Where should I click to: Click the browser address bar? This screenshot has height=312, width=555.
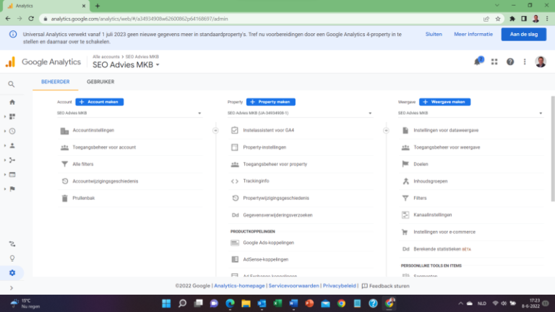click(262, 19)
